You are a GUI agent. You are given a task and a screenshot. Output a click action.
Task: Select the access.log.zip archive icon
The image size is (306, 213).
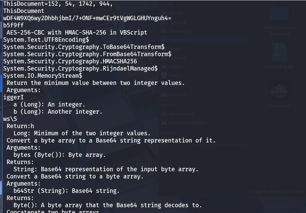279,52
